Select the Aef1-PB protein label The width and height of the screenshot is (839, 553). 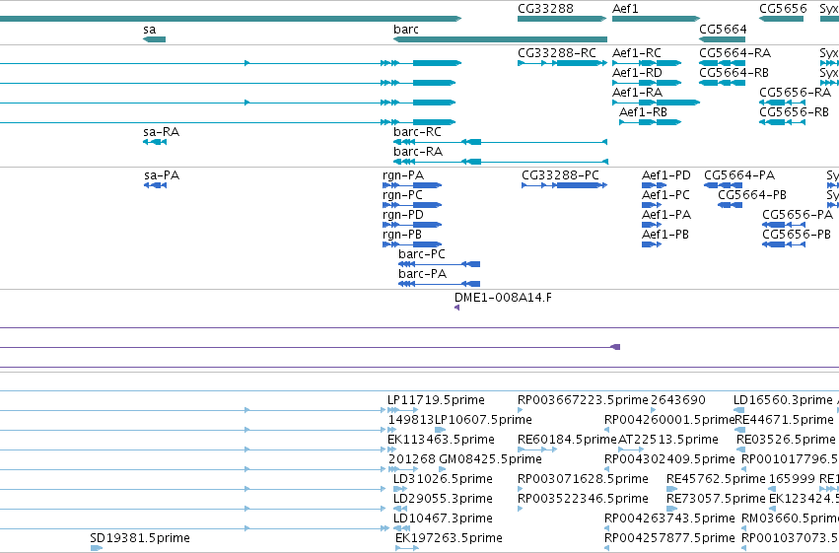point(665,235)
